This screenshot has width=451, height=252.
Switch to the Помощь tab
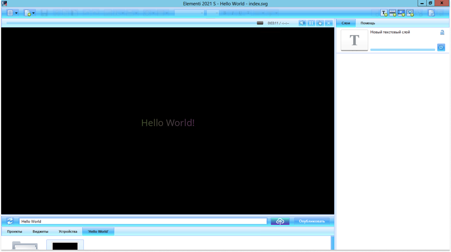368,23
